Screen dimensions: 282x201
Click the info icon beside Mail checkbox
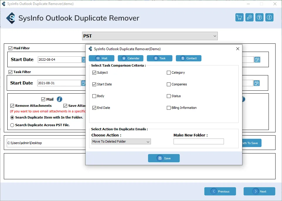[x=60, y=99]
